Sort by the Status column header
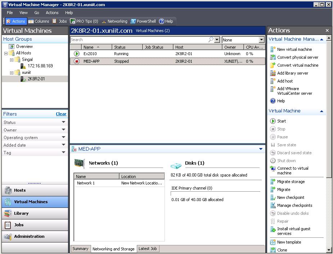333x254 pixels. coord(127,47)
